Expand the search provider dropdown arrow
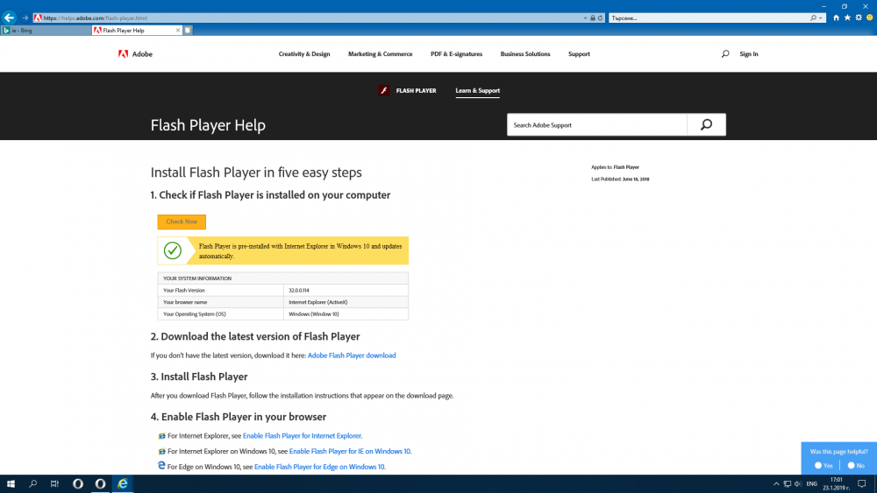Screen dimensions: 877x493 [821, 18]
